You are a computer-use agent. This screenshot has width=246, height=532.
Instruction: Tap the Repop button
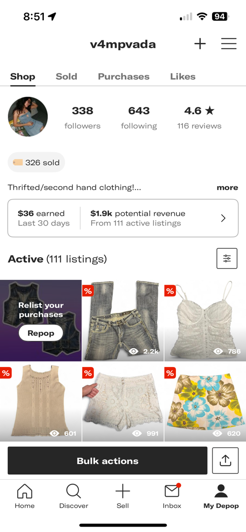coord(41,333)
